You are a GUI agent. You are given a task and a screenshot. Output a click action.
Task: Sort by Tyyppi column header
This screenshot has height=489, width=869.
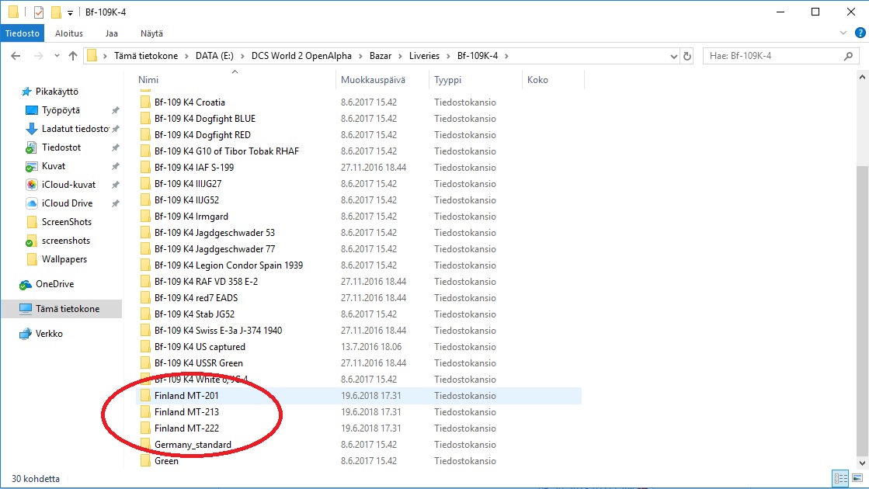447,80
